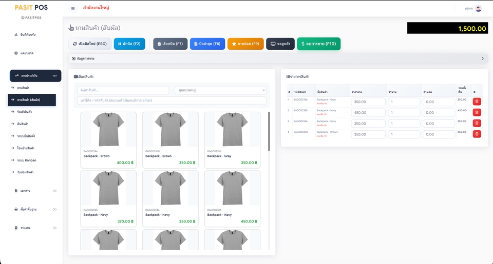Toggle the sidebar with the hamburger icon
Viewport: 493px width, 264px height.
[x=73, y=9]
